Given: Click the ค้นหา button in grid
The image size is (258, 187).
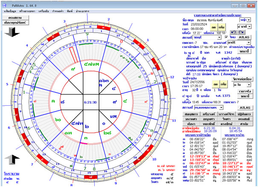Looking at the screenshot, I should [x=191, y=124].
